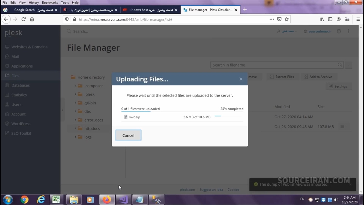Open Internet Explorer from the taskbar
The height and width of the screenshot is (205, 364).
[x=41, y=200]
